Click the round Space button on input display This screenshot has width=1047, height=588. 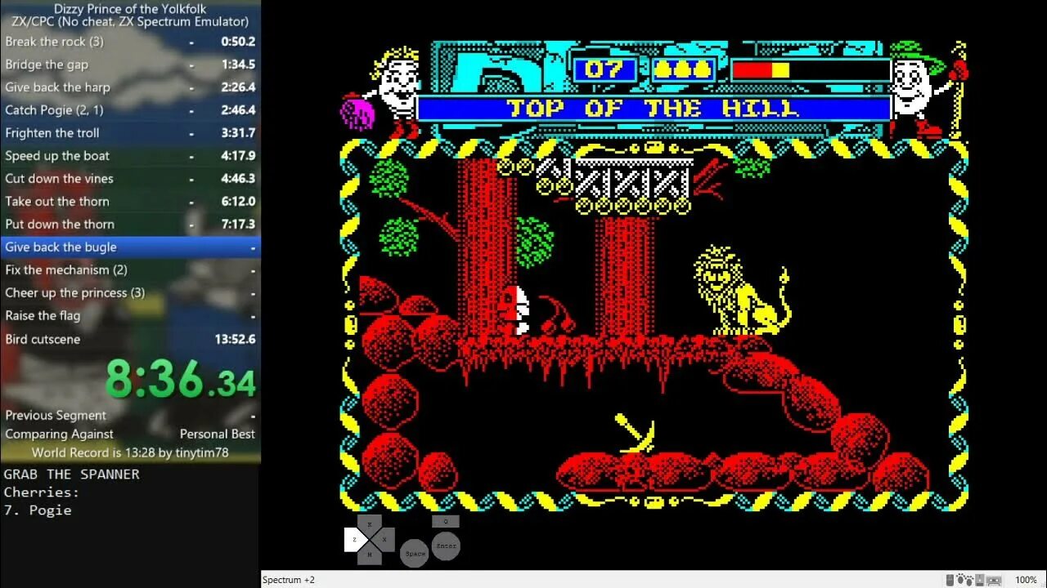point(415,554)
